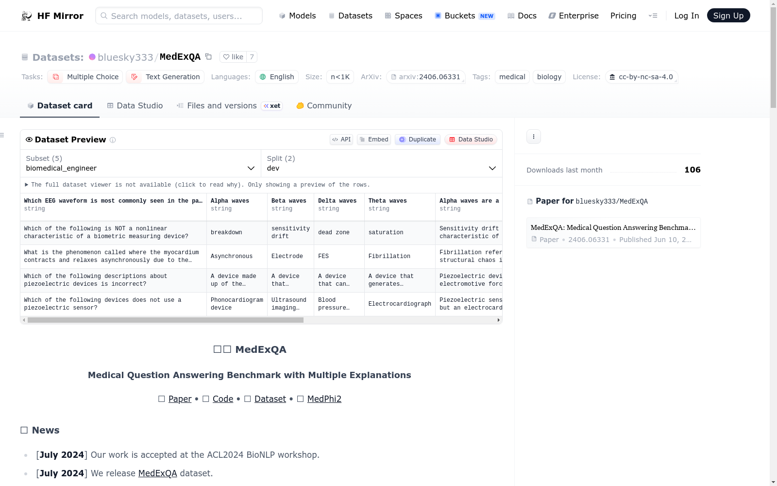
Task: Click the table's horizontal scrollbar thumb
Action: coord(166,320)
